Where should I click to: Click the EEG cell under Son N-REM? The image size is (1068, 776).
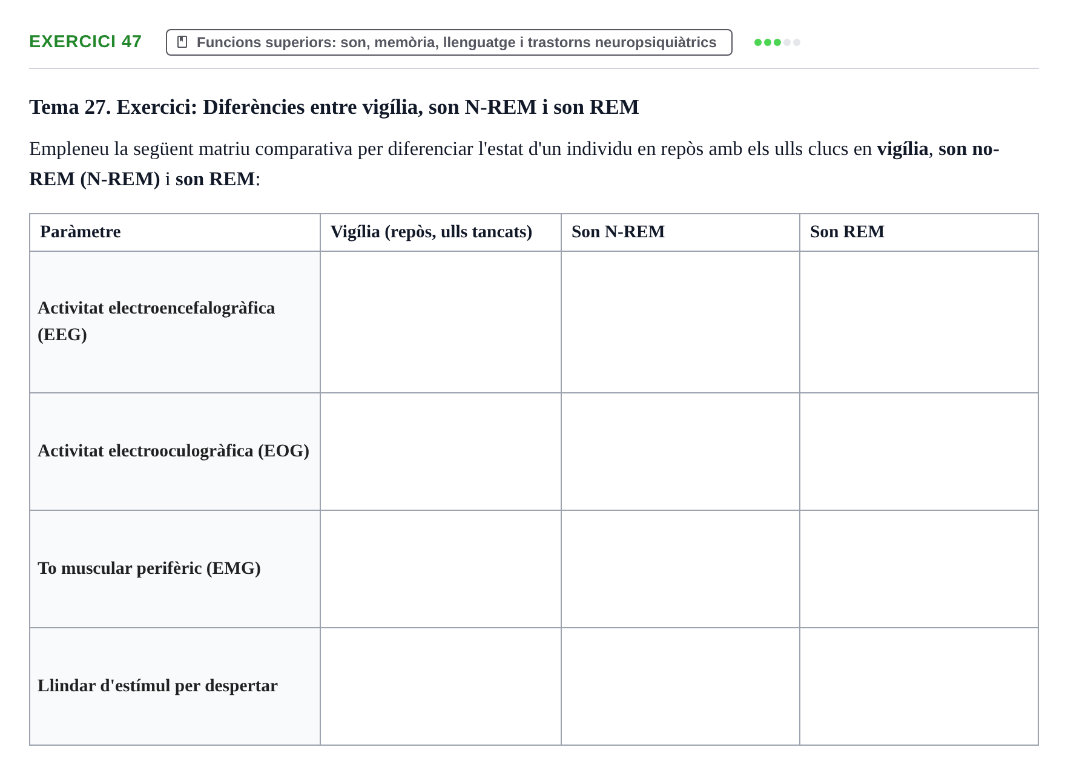681,322
